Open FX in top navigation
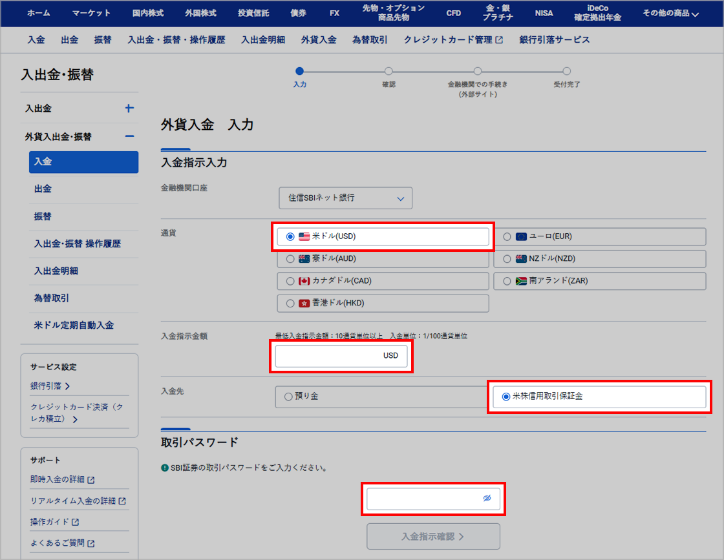This screenshot has width=724, height=560. 335,13
